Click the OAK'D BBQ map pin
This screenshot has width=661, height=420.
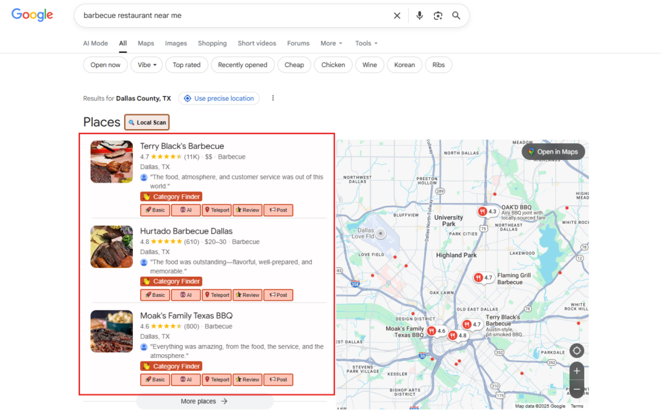click(483, 212)
